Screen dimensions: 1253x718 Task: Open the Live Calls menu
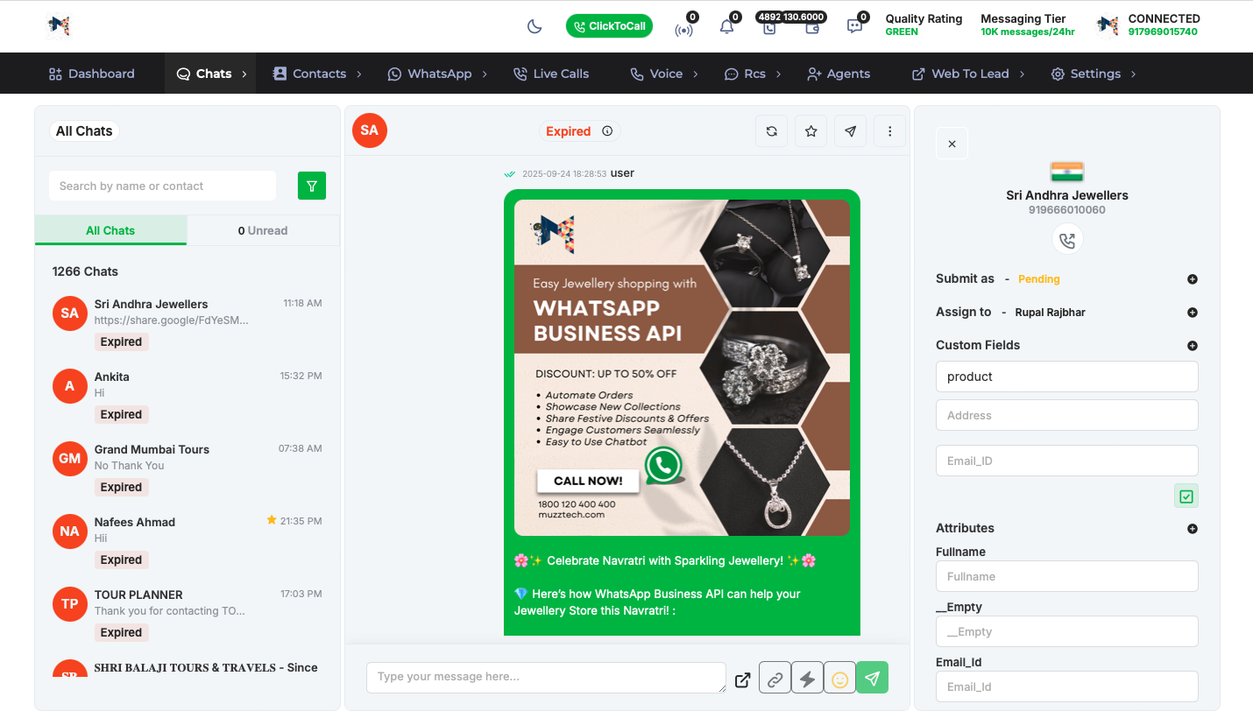click(x=551, y=74)
